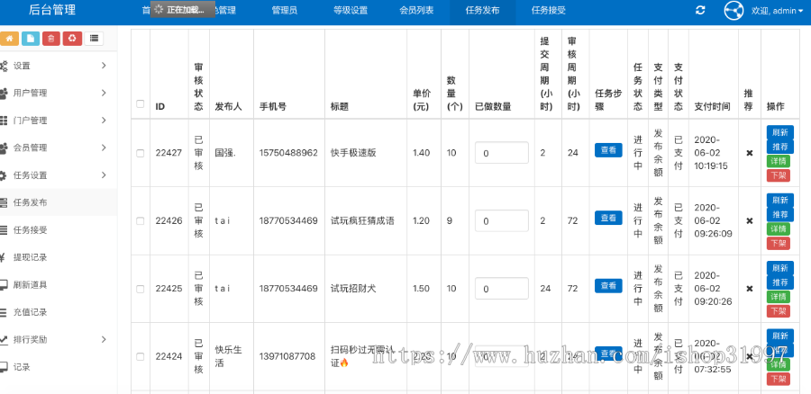The image size is (811, 394).
Task: Open the 任务接受 top nav tab
Action: pyautogui.click(x=549, y=10)
